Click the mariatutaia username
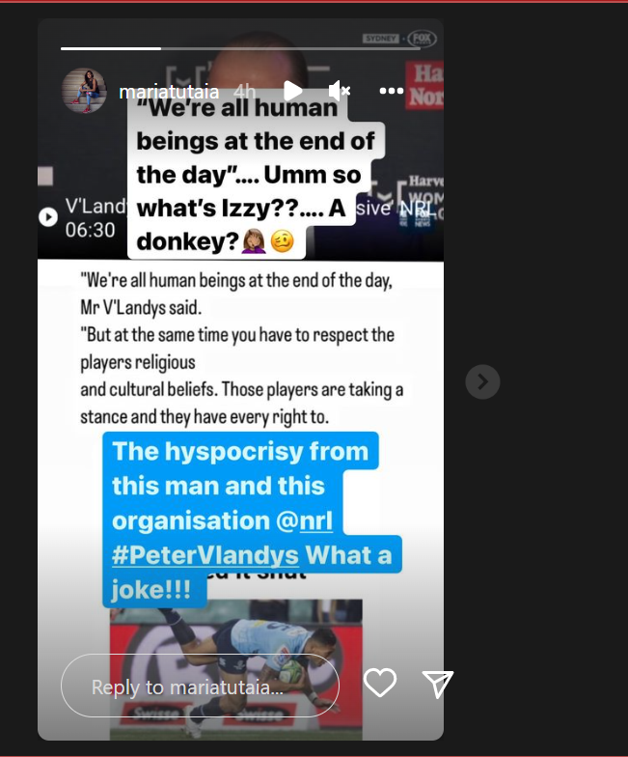 169,91
